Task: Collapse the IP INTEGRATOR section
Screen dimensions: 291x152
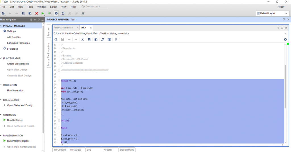Action: (1, 58)
